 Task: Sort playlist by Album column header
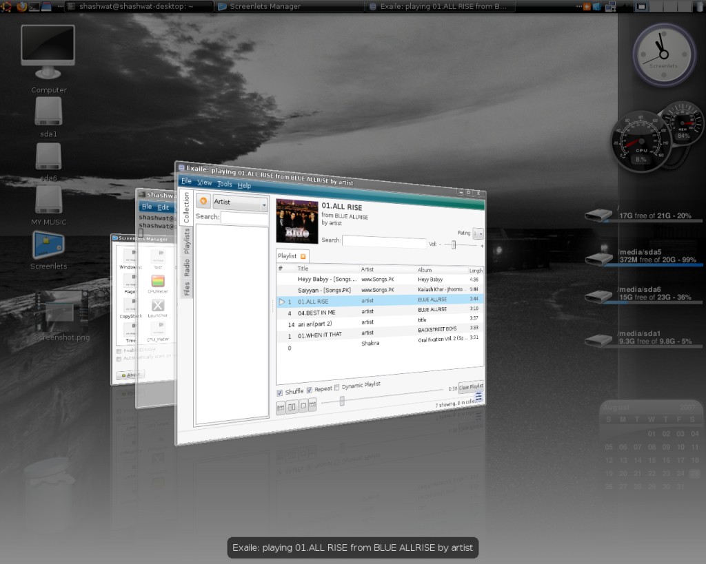click(425, 270)
